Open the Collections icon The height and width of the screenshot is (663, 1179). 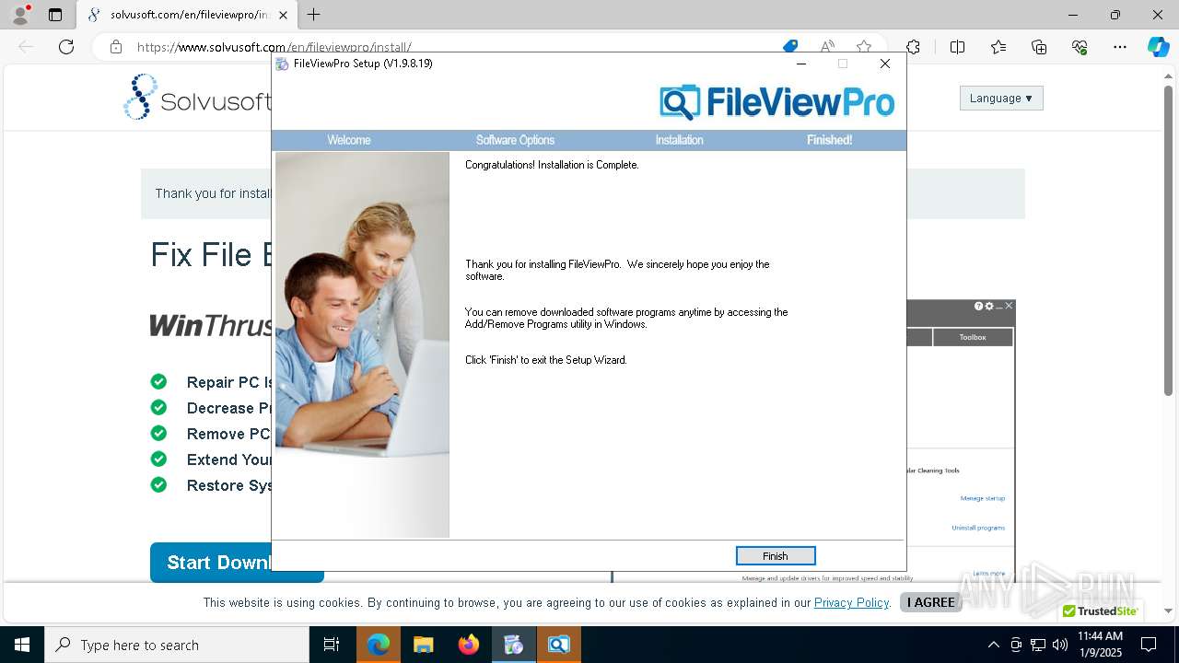coord(1039,47)
